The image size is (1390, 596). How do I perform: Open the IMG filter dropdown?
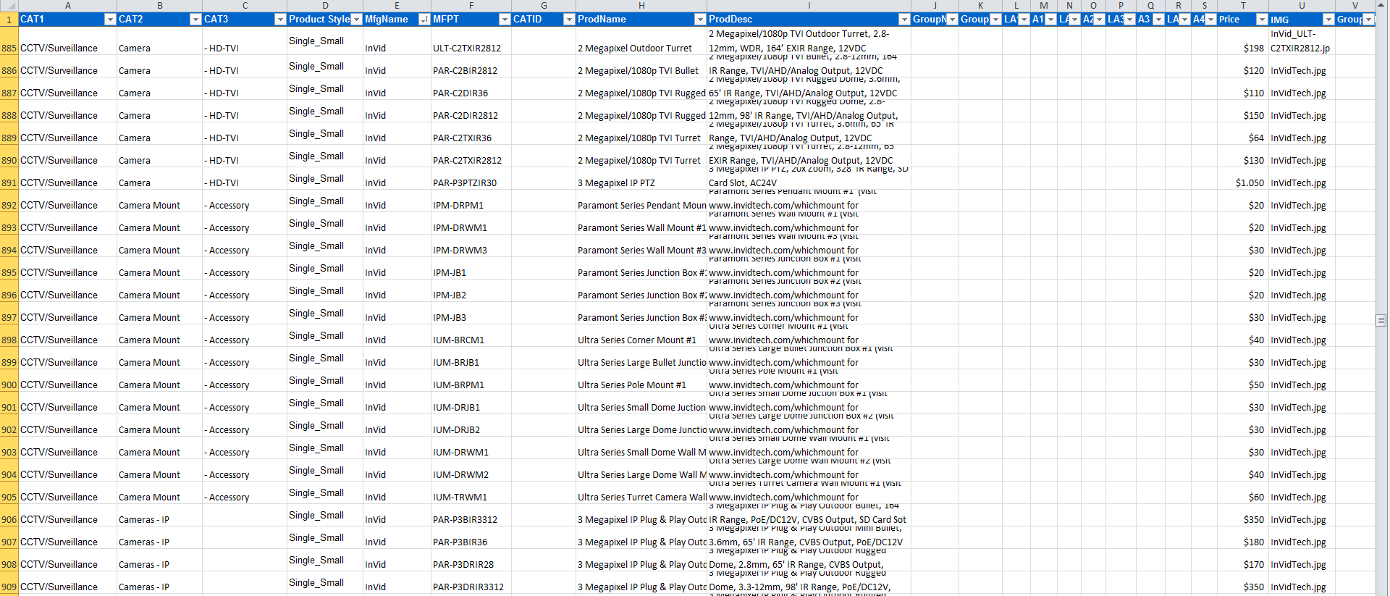click(1328, 20)
